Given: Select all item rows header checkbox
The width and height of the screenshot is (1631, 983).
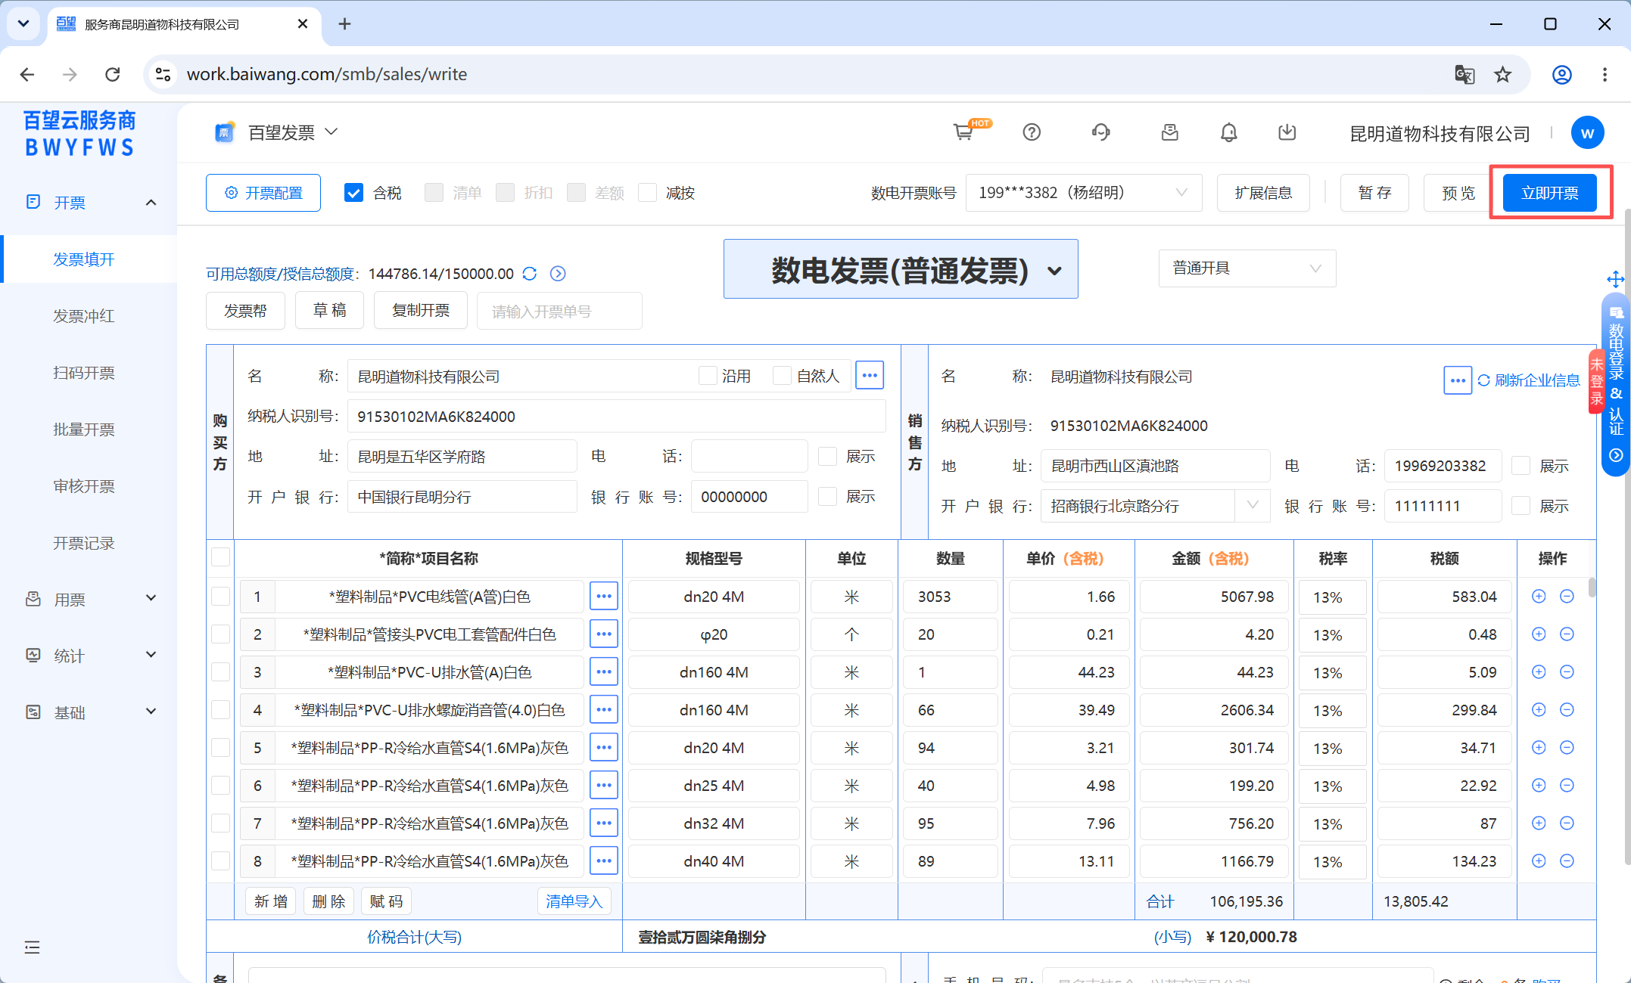Looking at the screenshot, I should click(220, 557).
